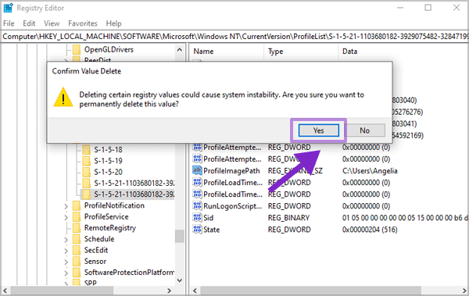Select the Sid value name
The width and height of the screenshot is (469, 296).
coord(209,218)
